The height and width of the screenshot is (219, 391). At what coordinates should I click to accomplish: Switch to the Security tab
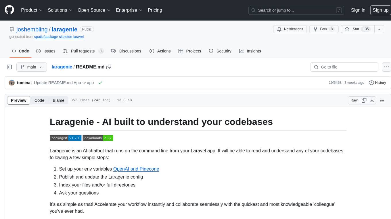220,51
